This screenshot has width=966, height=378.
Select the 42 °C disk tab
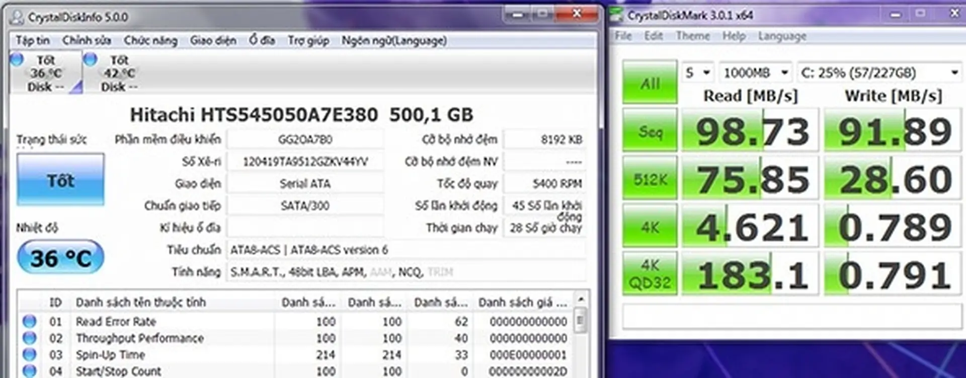119,72
